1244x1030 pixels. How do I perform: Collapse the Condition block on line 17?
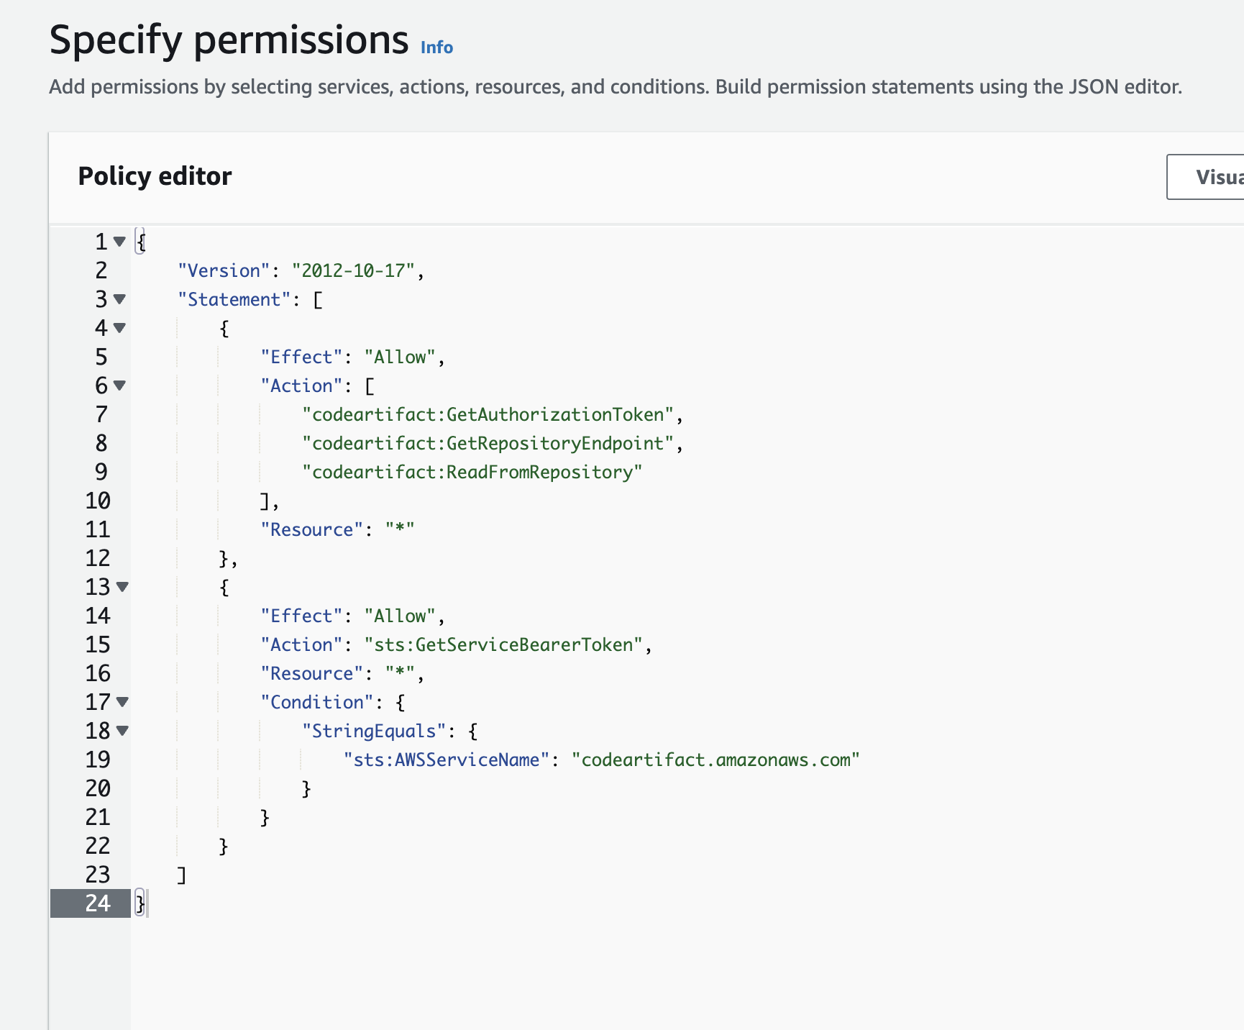pyautogui.click(x=122, y=702)
